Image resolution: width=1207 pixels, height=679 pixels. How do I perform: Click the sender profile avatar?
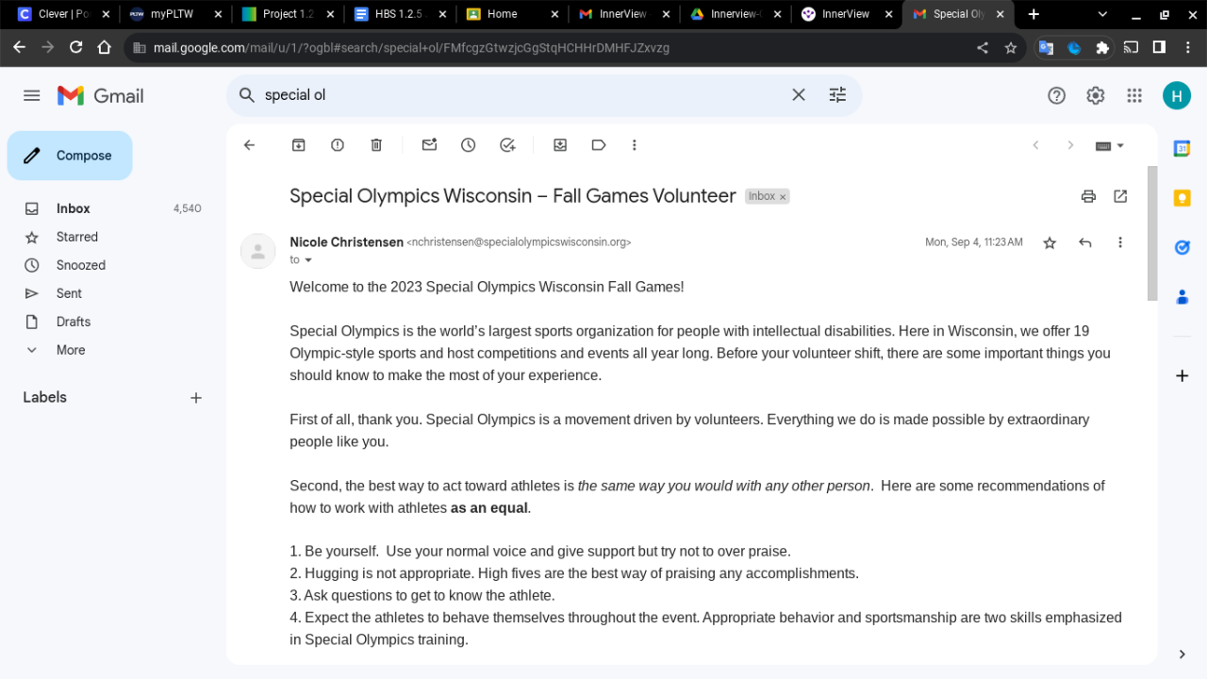pyautogui.click(x=257, y=251)
